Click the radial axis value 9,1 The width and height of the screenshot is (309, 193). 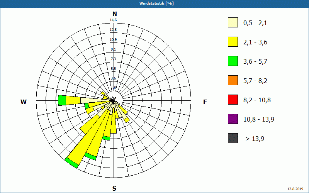113,49
